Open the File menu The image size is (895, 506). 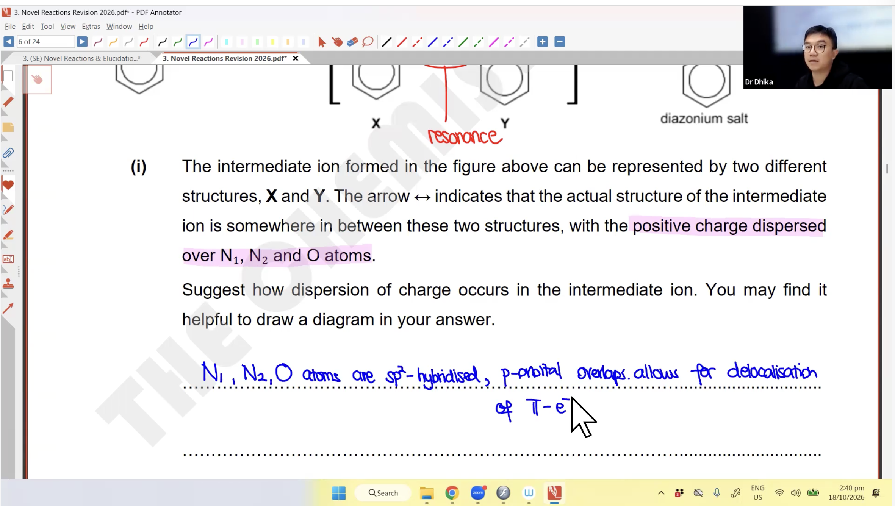(x=10, y=26)
